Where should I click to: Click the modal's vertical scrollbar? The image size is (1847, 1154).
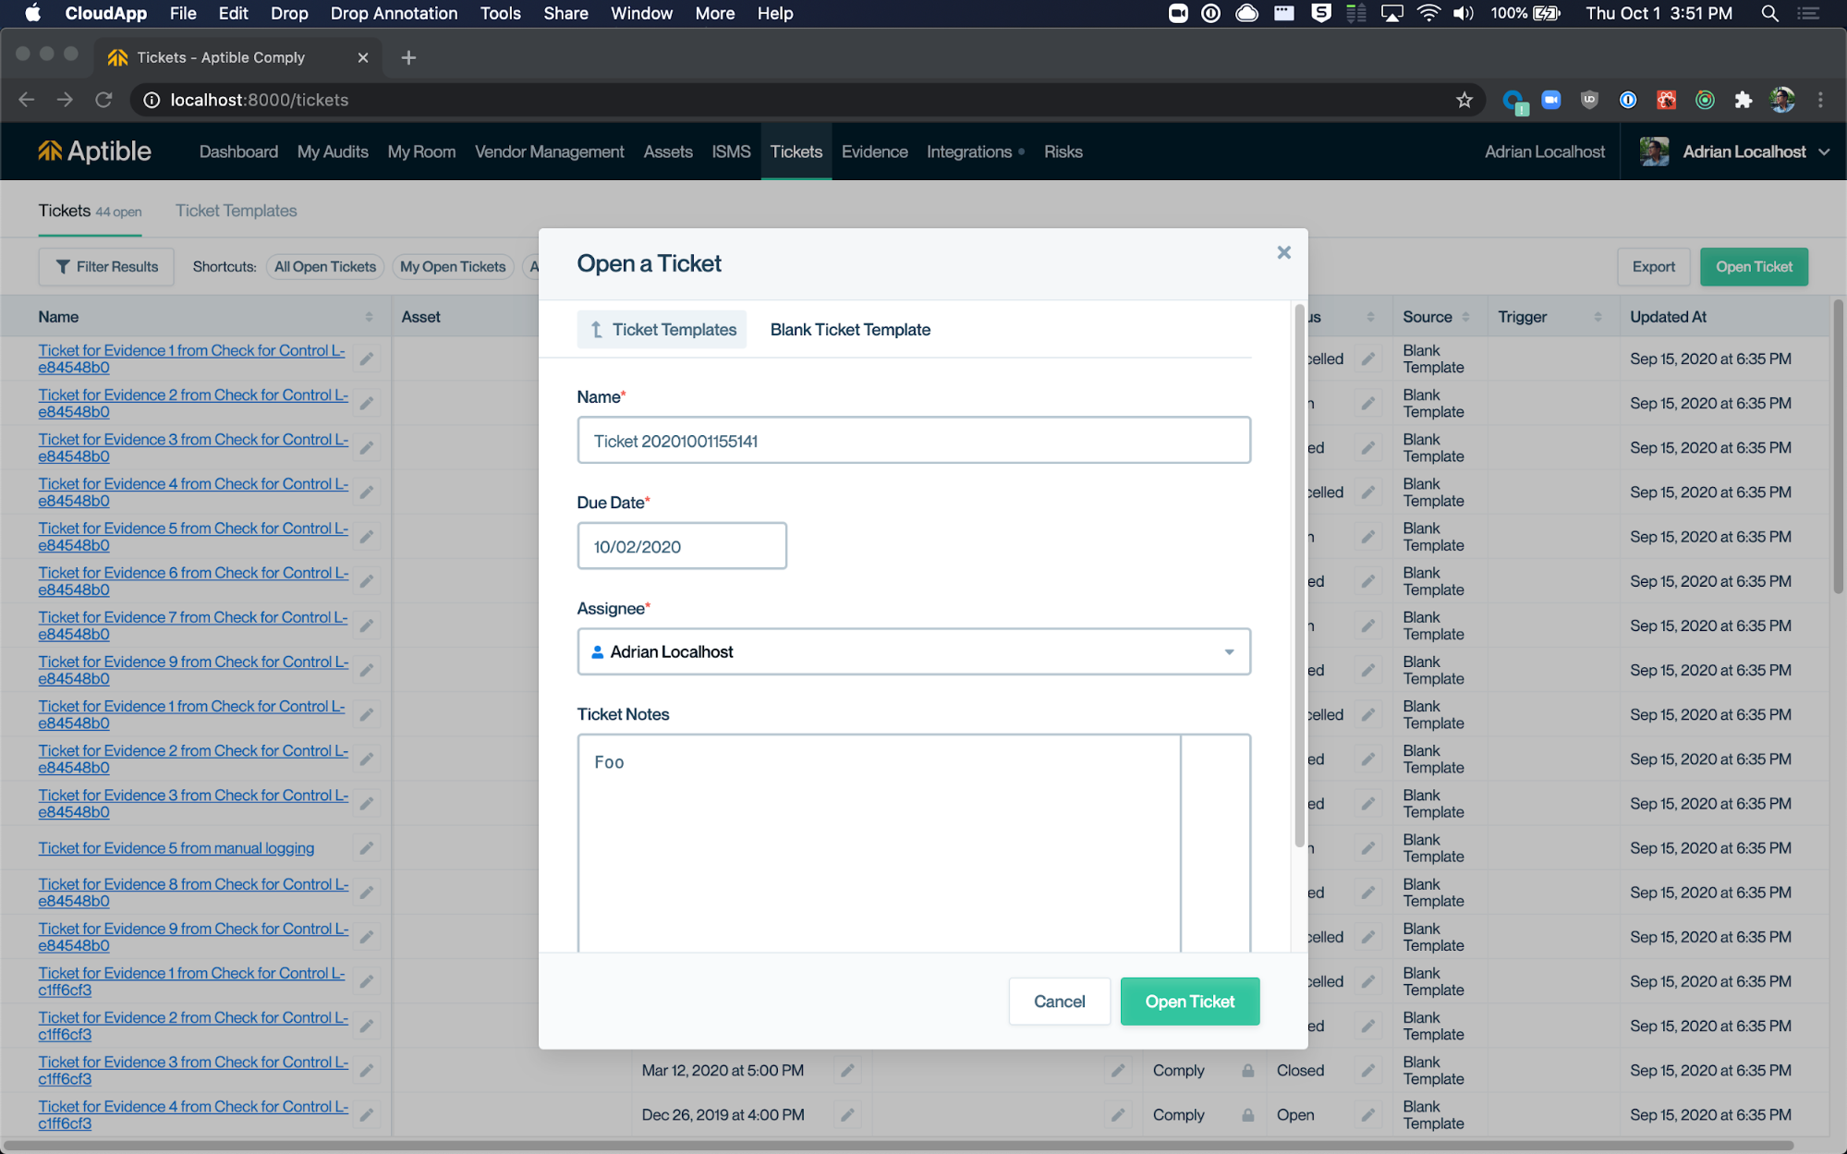tap(1299, 575)
